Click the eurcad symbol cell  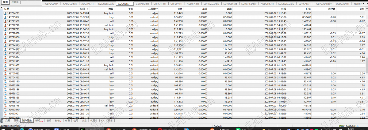coord(154,33)
